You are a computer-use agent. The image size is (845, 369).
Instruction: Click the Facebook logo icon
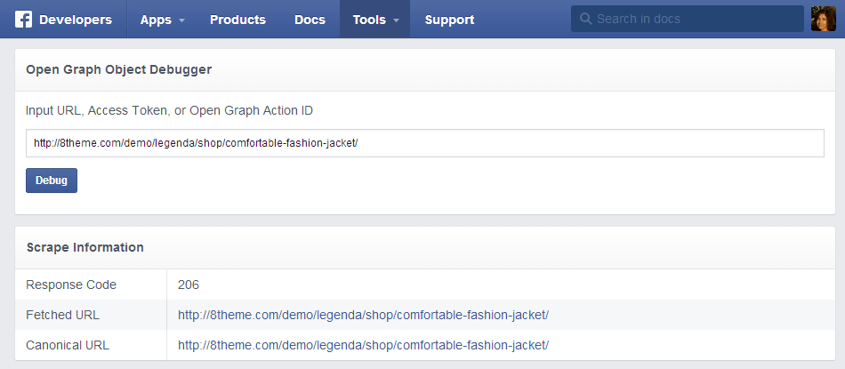[24, 20]
